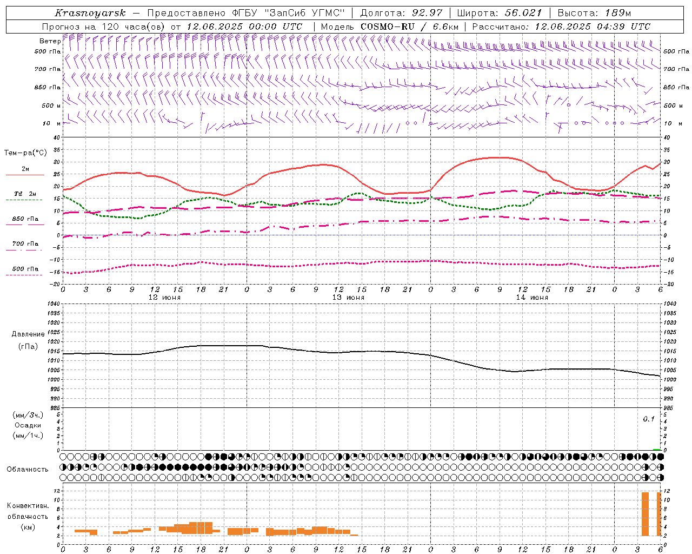Image resolution: width=692 pixels, height=554 pixels.
Task: Click the '700 гПа' temperature legend entry
Action: (25, 244)
